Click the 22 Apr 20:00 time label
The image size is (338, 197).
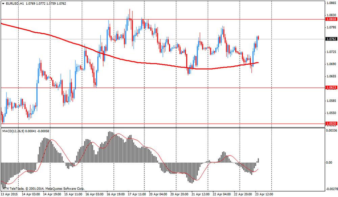click(x=243, y=194)
